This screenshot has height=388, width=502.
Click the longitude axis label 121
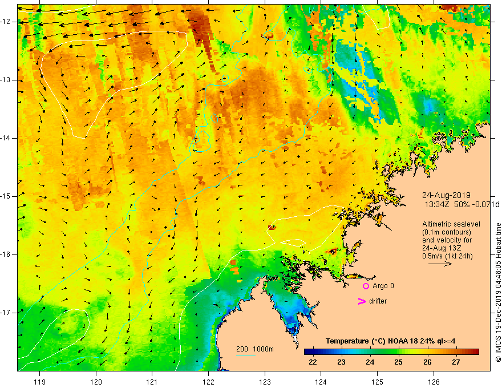(152, 382)
